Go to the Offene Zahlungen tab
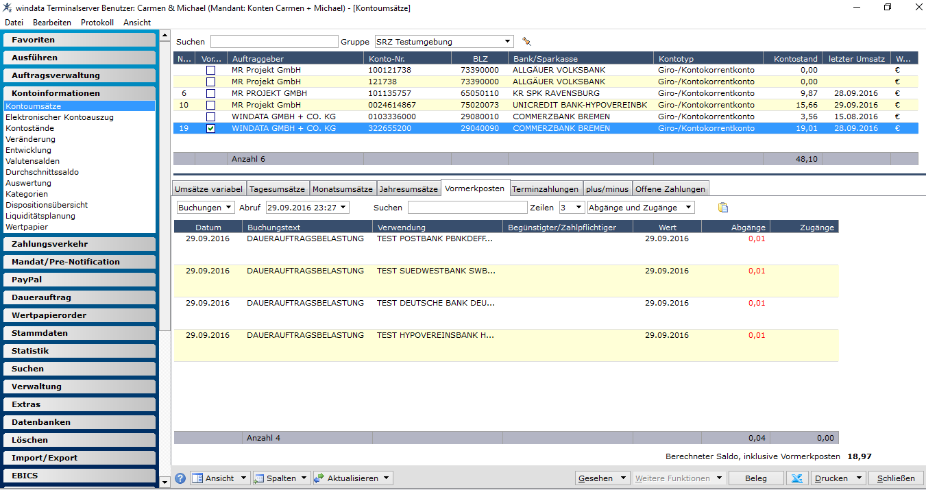The image size is (926, 490). (x=670, y=189)
